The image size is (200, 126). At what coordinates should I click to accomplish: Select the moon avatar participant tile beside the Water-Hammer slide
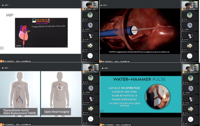coord(191,89)
